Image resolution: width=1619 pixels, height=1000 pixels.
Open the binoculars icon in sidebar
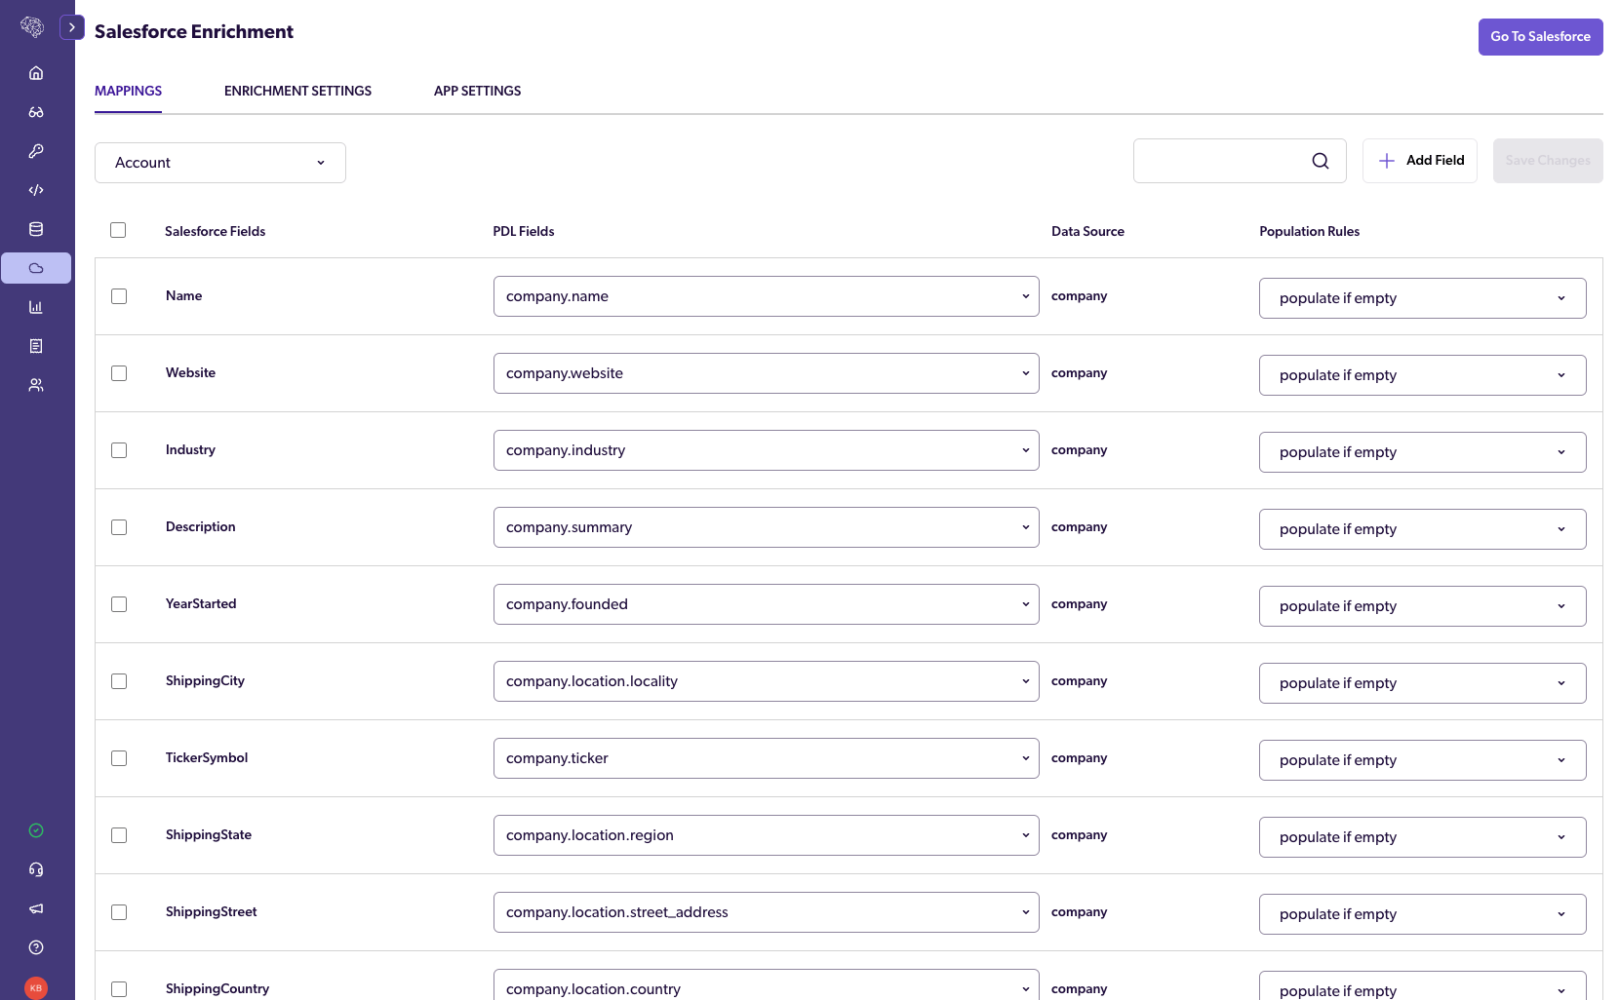coord(36,112)
